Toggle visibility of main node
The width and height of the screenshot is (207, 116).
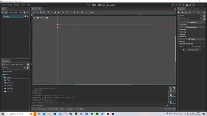[28, 16]
